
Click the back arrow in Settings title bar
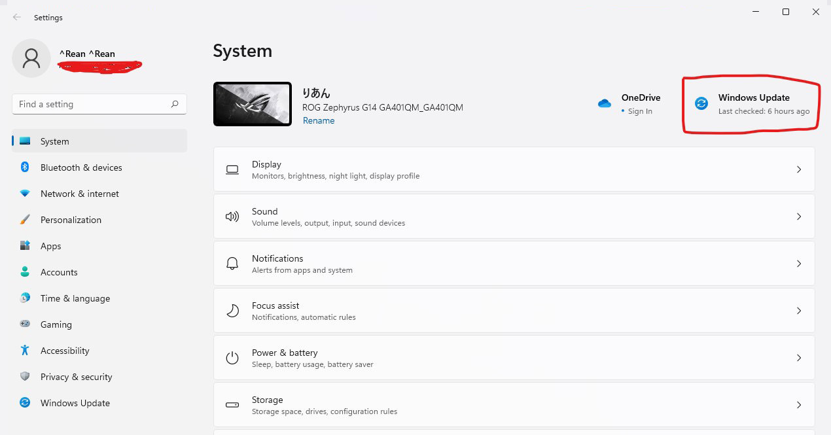point(17,18)
